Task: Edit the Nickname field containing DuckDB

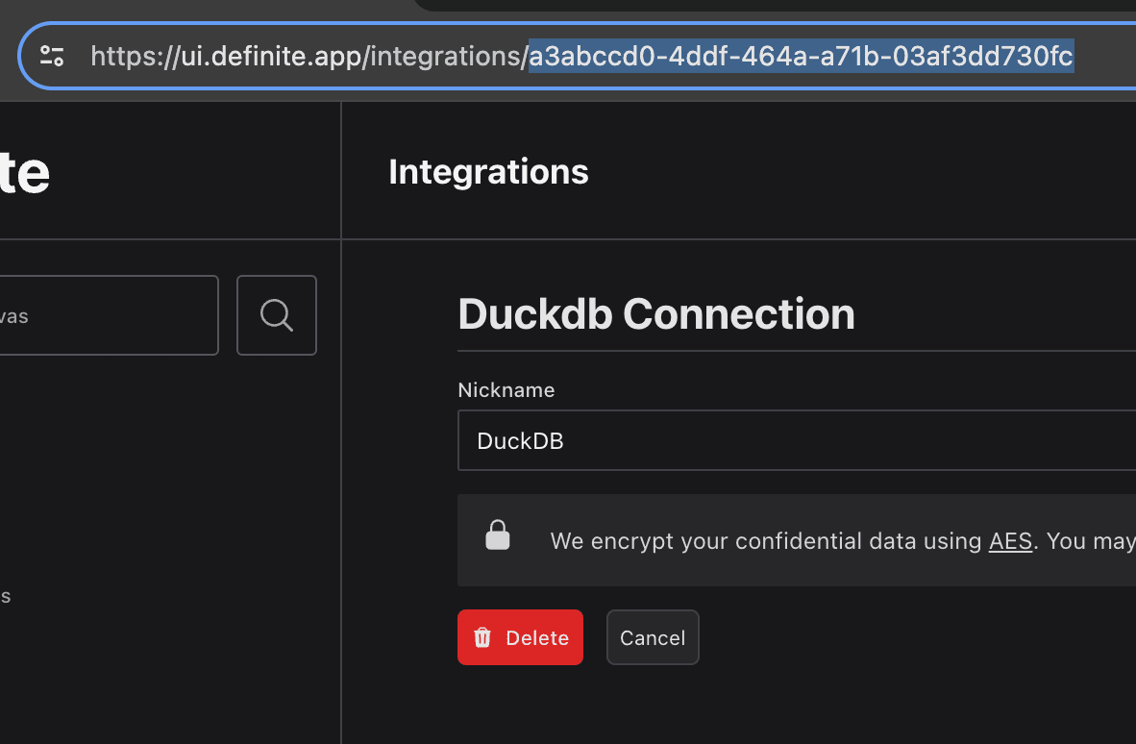Action: coord(797,440)
